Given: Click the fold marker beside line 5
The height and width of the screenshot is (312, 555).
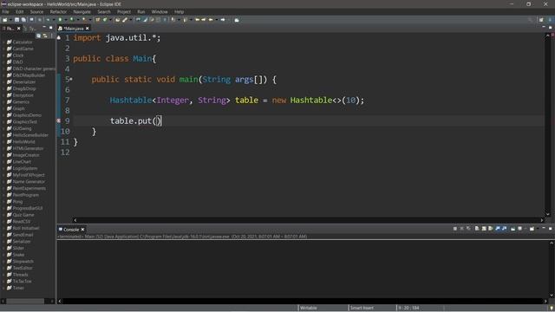Looking at the screenshot, I should (x=71, y=79).
